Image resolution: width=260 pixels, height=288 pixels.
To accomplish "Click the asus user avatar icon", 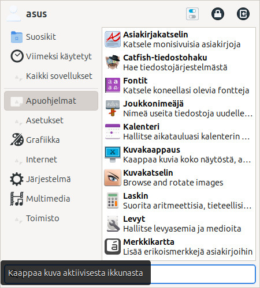I will click(x=13, y=13).
